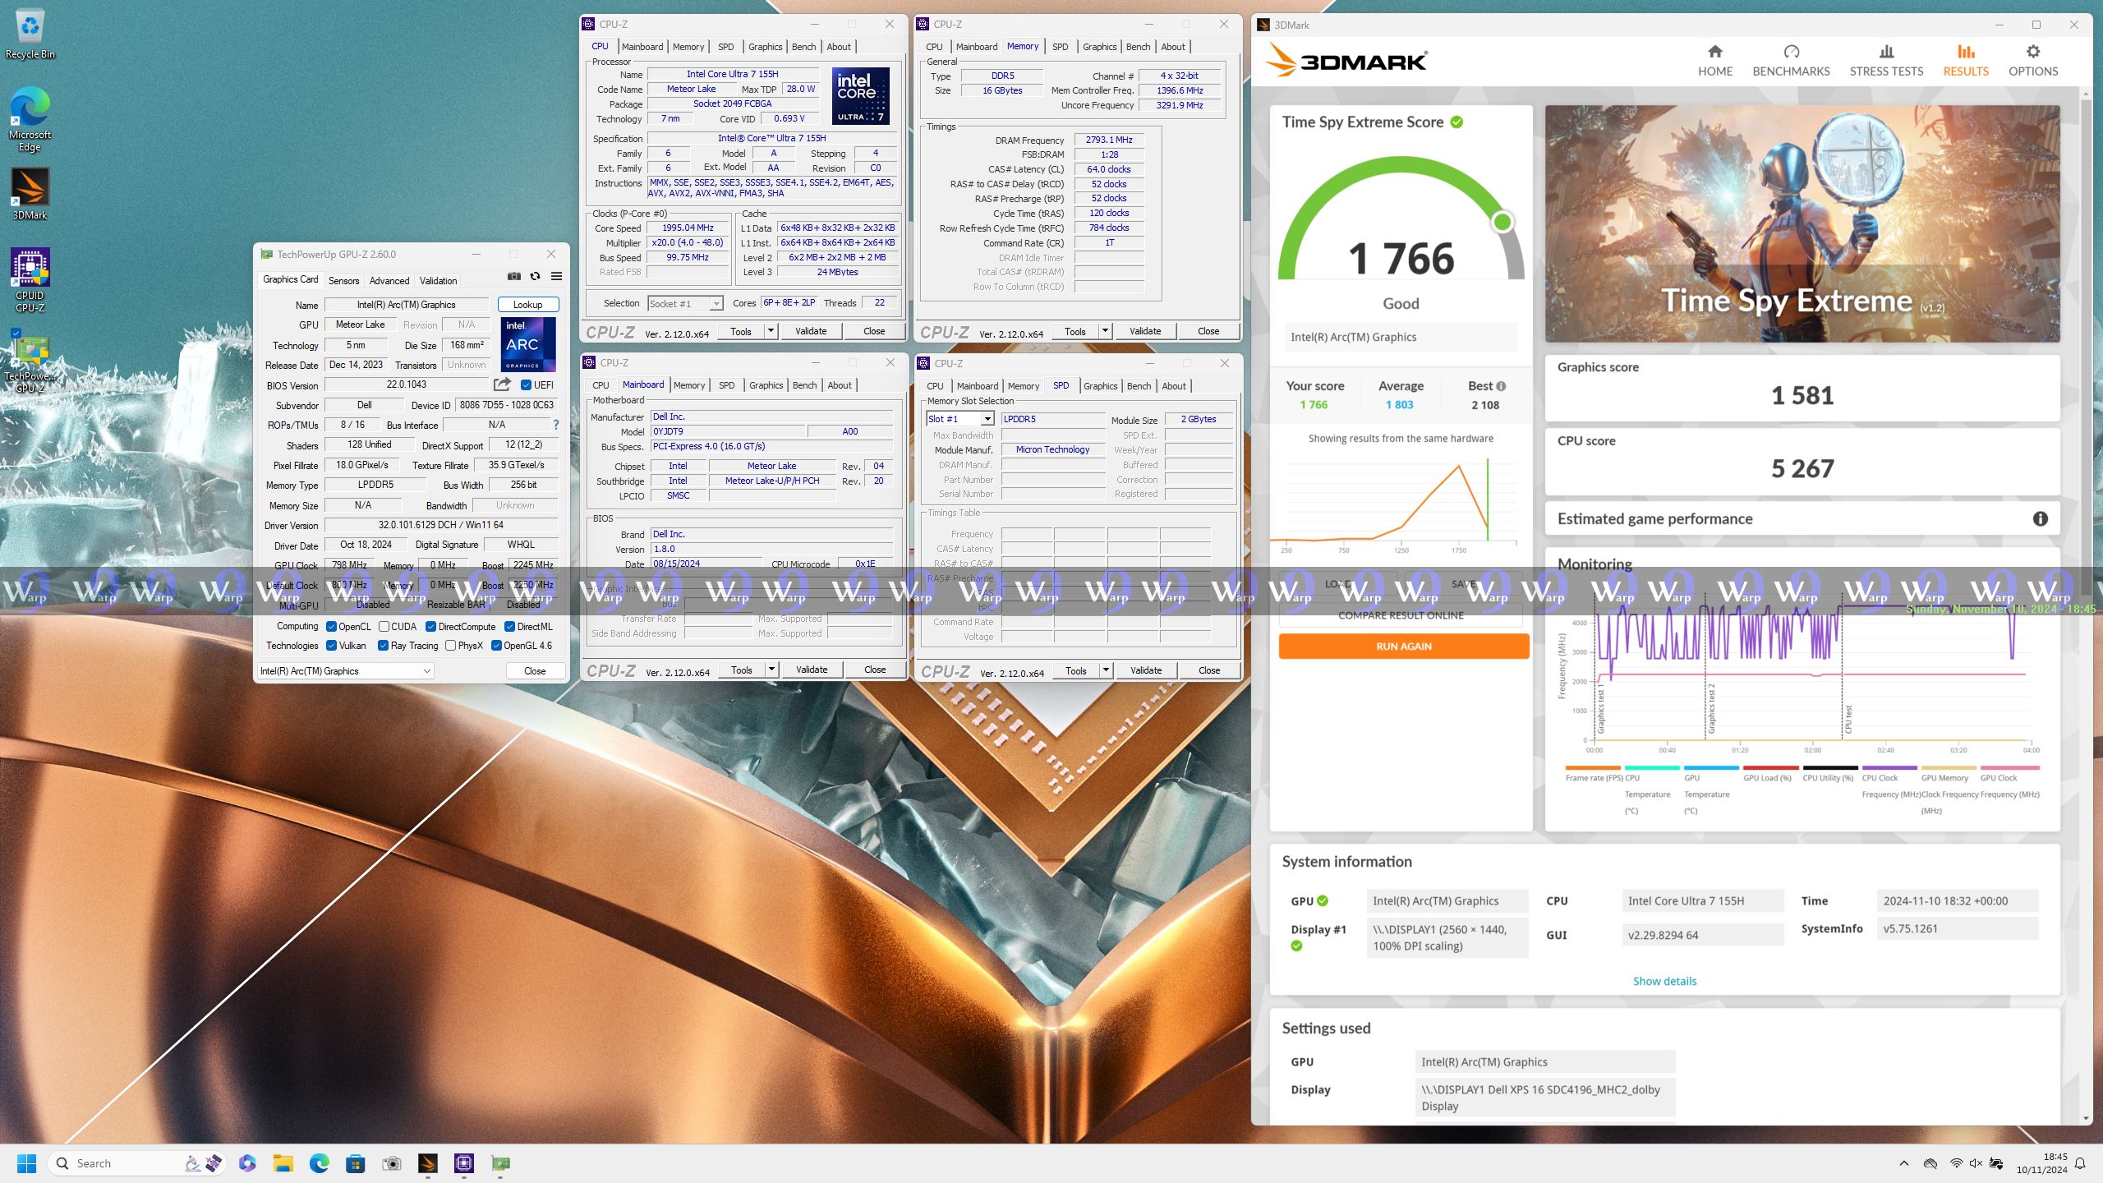Click the Average score value 1 803
This screenshot has height=1183, width=2103.
[1400, 405]
